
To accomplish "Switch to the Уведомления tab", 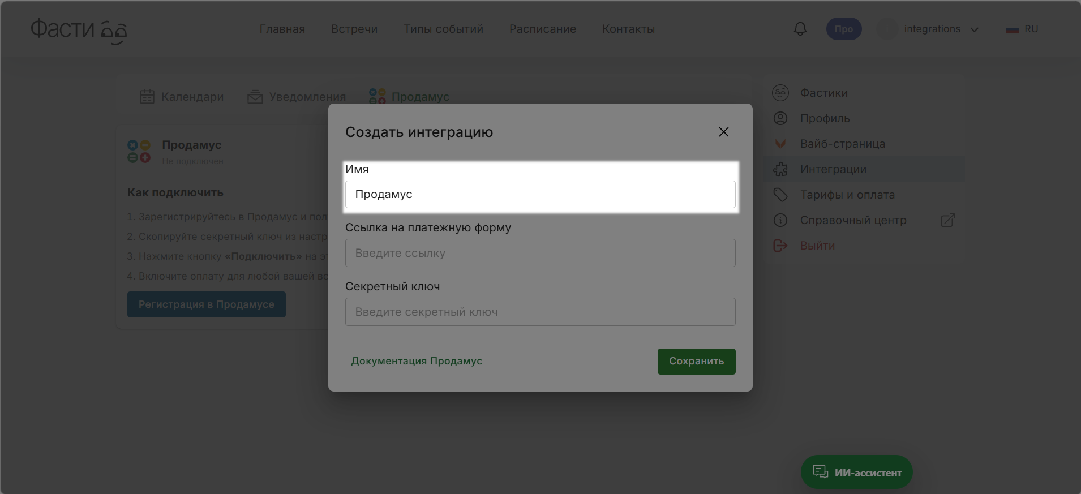I will tap(297, 97).
